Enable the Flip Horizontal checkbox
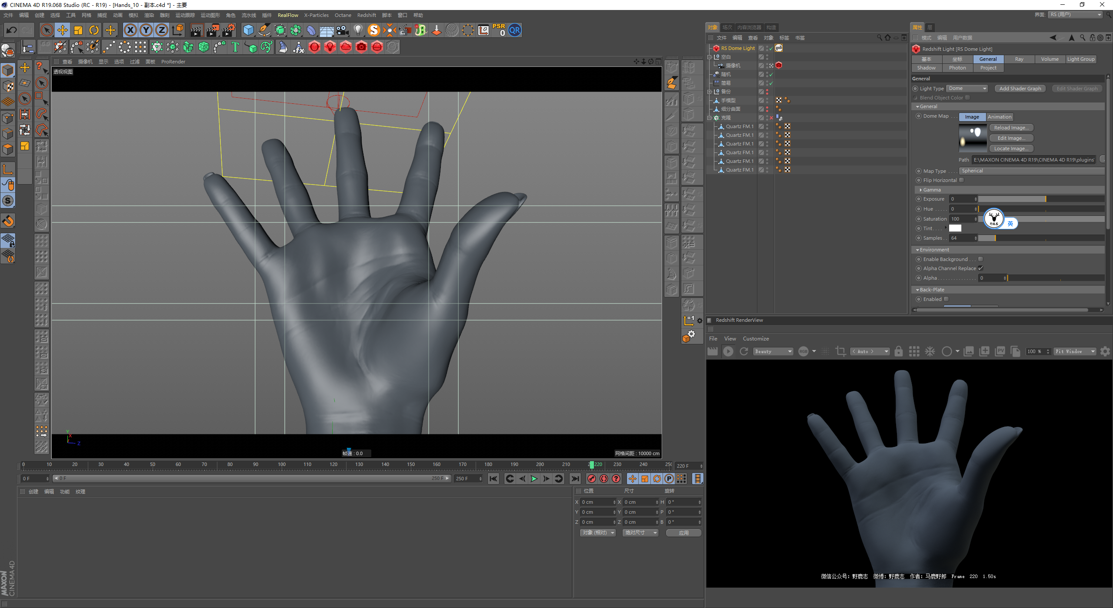Viewport: 1113px width, 608px height. [962, 180]
